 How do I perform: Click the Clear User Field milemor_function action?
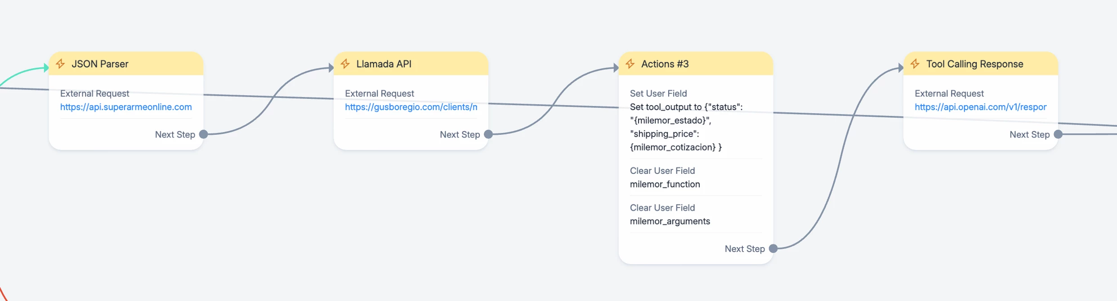click(x=665, y=184)
